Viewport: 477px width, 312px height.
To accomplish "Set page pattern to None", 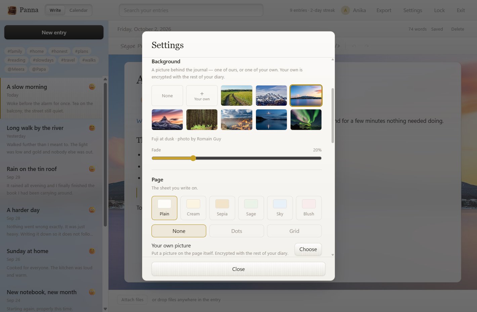I will pyautogui.click(x=179, y=231).
